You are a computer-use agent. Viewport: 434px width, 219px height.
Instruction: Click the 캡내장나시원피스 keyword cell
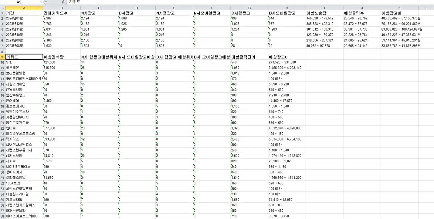pyautogui.click(x=24, y=144)
